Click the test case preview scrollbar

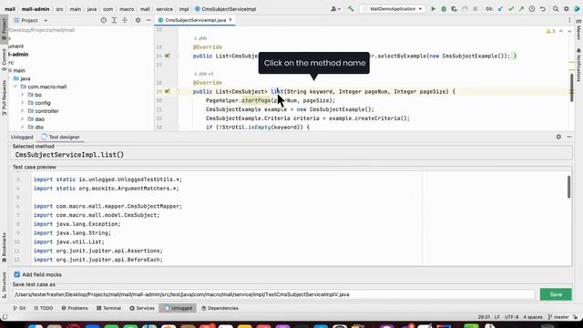click(568, 187)
